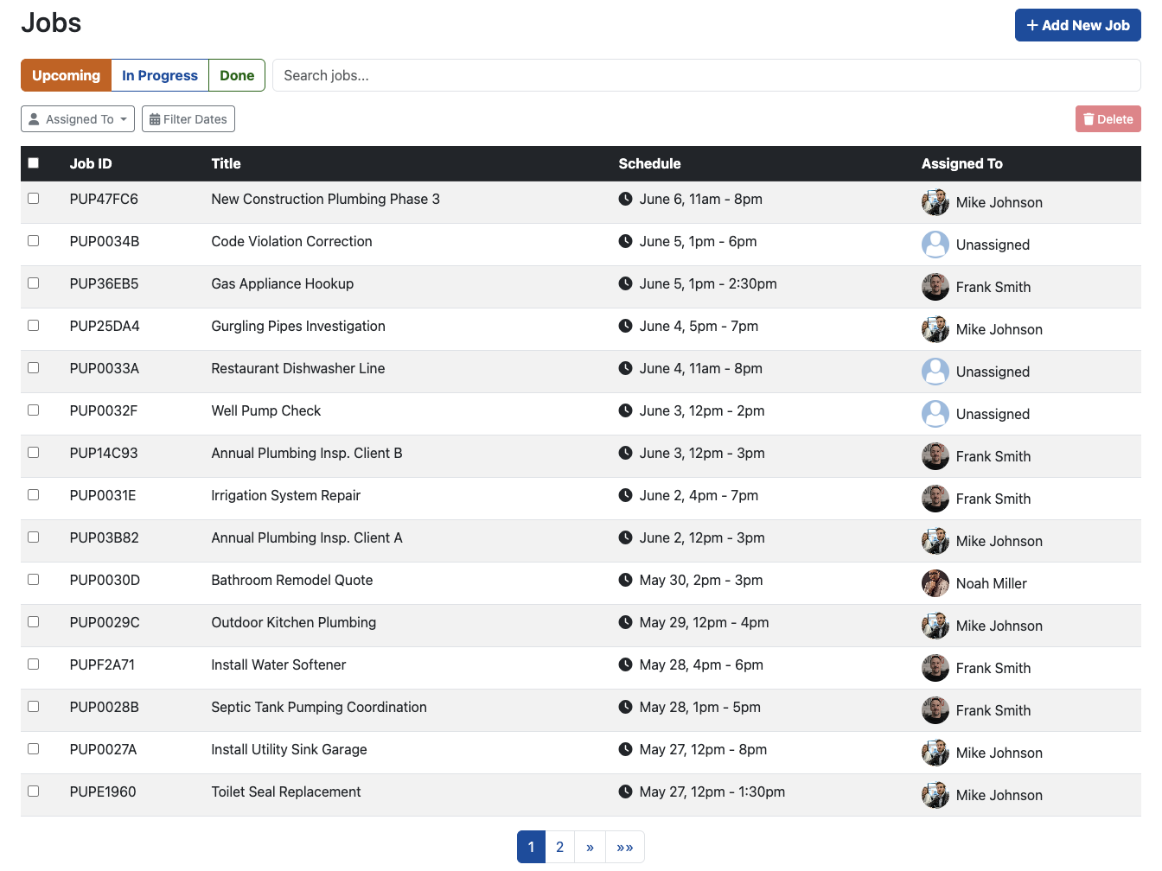Check the checkbox for PUP0034B

pyautogui.click(x=33, y=240)
